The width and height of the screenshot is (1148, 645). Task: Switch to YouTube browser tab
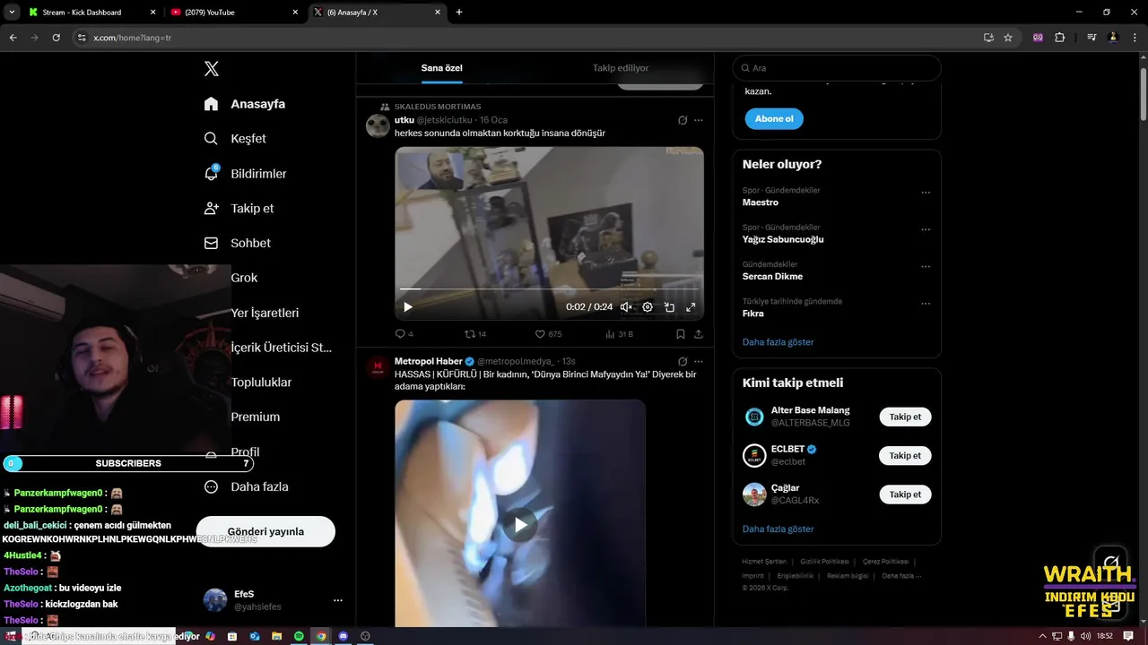[233, 13]
